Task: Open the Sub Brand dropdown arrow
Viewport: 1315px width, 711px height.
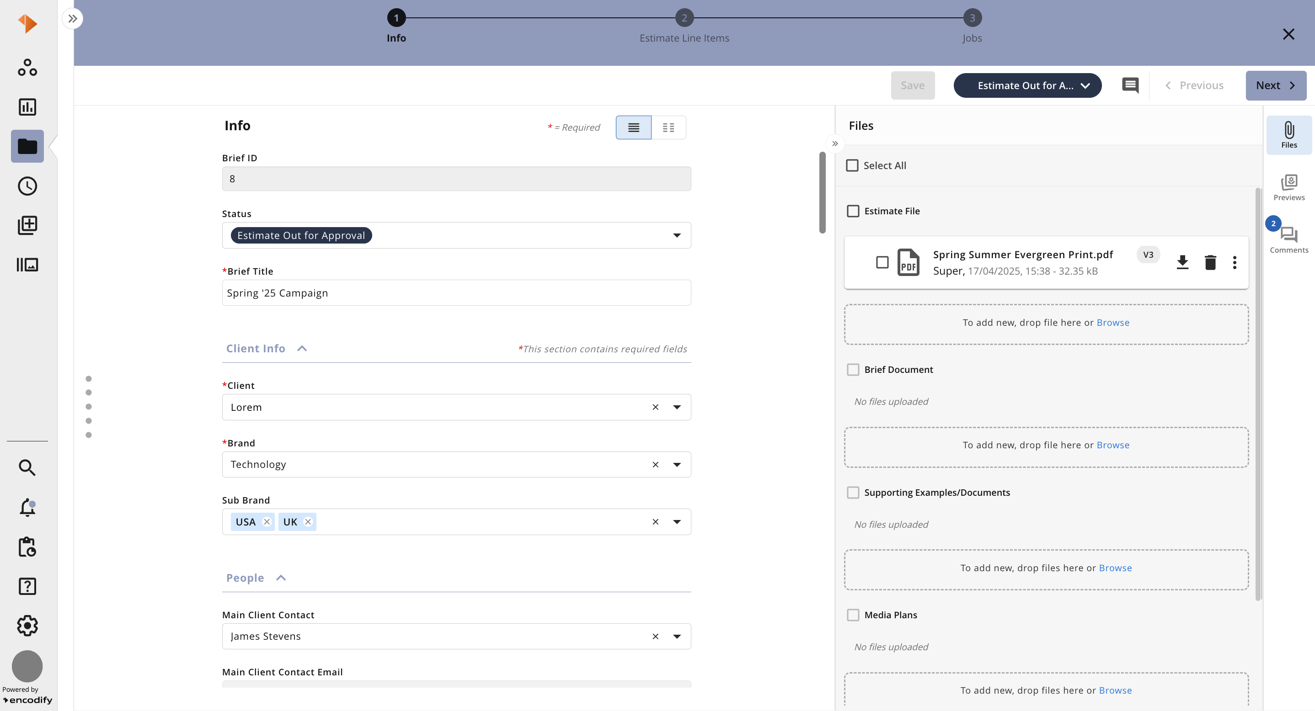Action: (x=677, y=522)
